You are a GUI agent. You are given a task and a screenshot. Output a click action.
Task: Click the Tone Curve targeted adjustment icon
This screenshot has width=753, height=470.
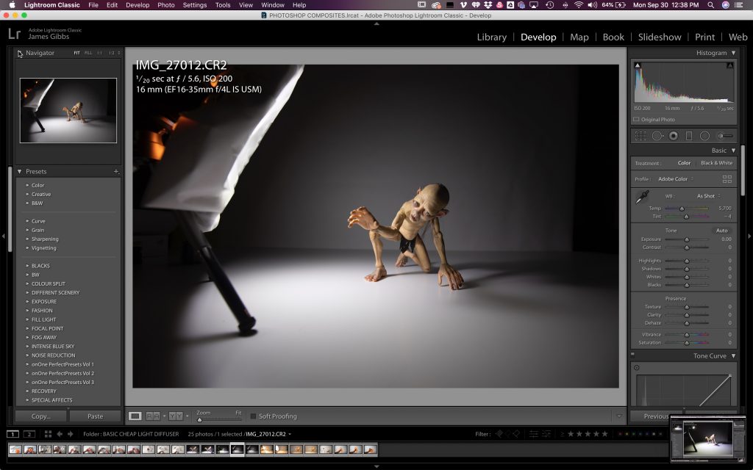point(636,368)
